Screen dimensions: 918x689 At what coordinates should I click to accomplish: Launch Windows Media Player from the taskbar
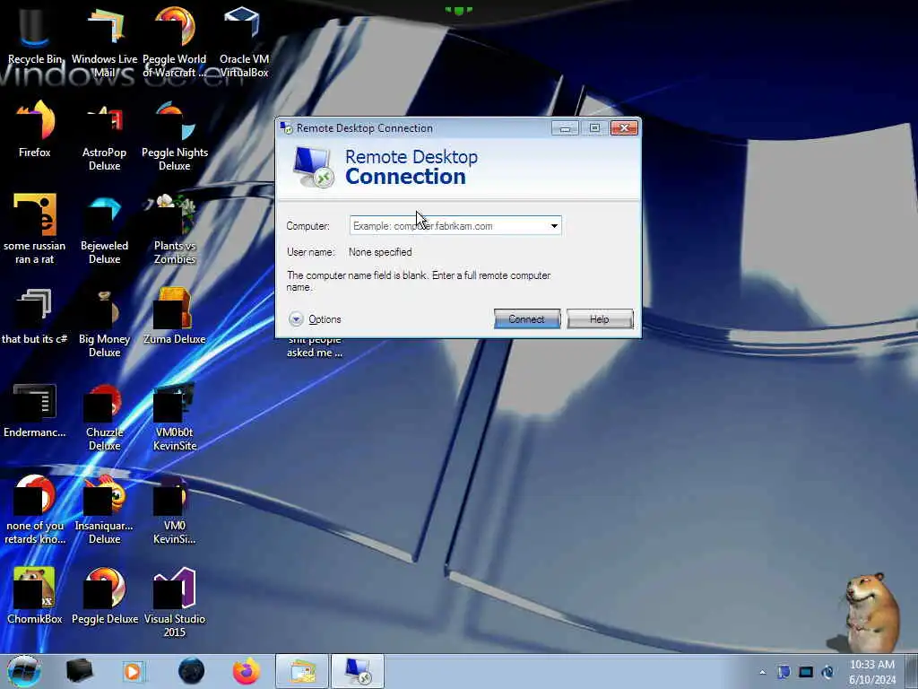(x=133, y=671)
